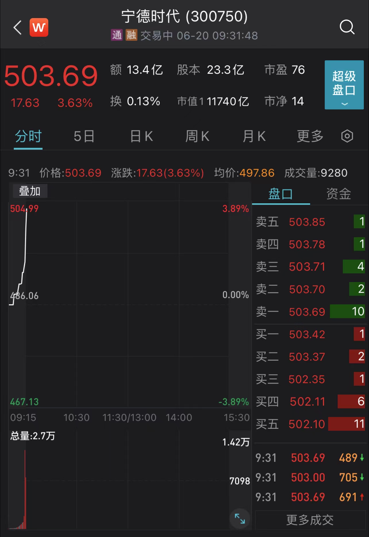Image resolution: width=369 pixels, height=537 pixels.
Task: Select the 盘口 order book tab
Action: coord(280,194)
